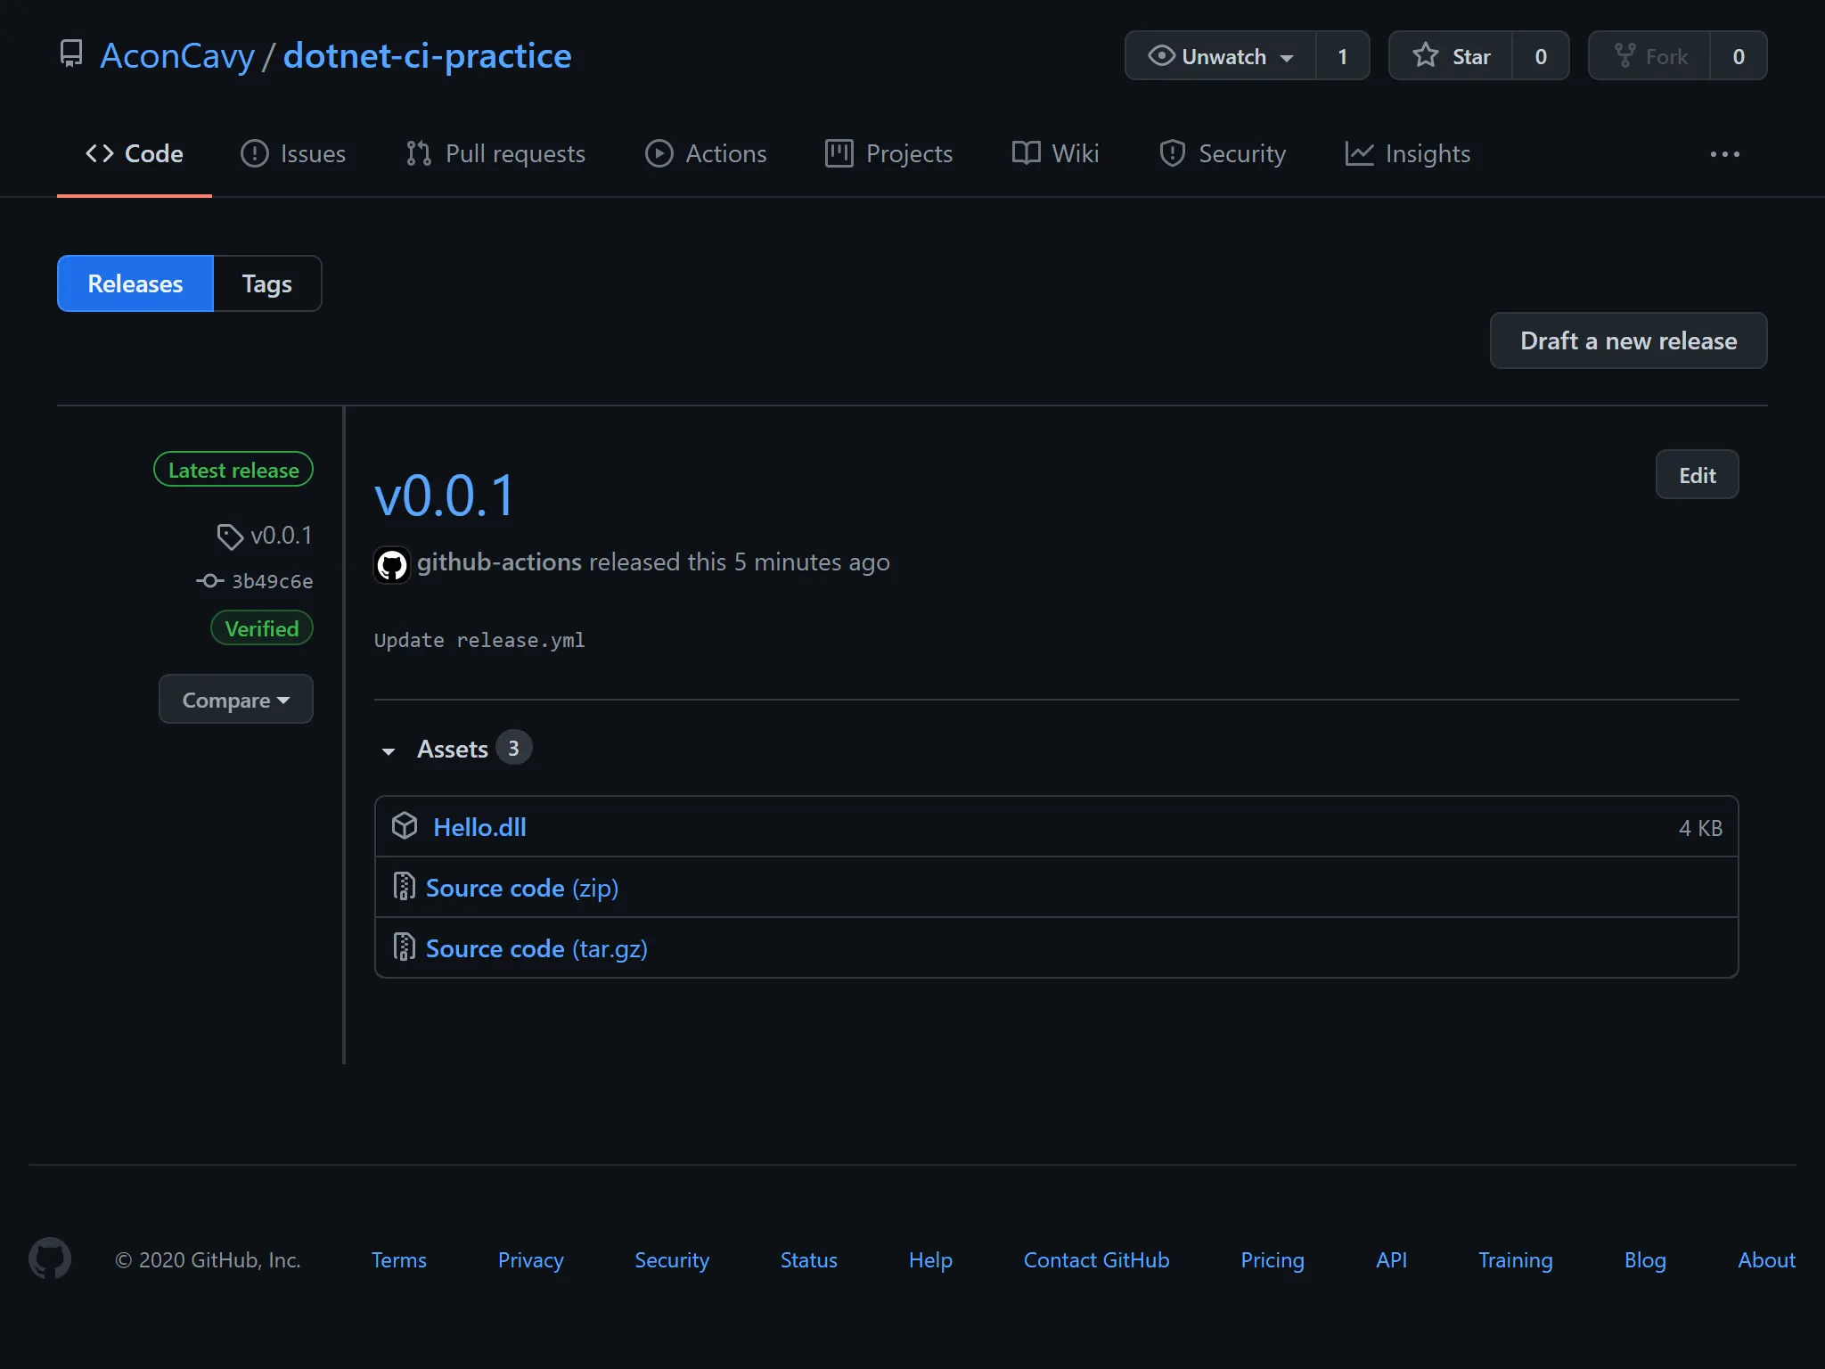
Task: Draft a new release
Action: pos(1628,340)
